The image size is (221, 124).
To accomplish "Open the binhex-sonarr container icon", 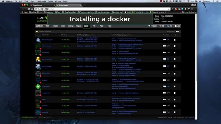I will pyautogui.click(x=38, y=74).
